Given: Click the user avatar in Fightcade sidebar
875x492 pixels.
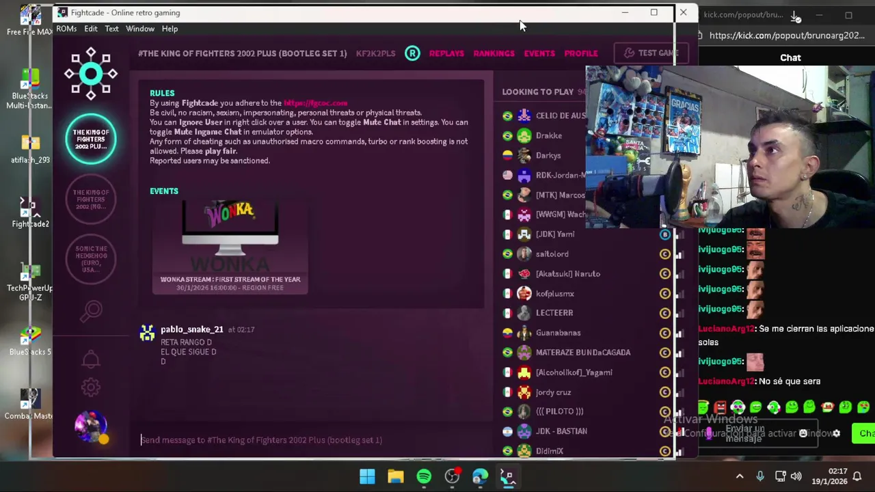Looking at the screenshot, I should pyautogui.click(x=91, y=427).
